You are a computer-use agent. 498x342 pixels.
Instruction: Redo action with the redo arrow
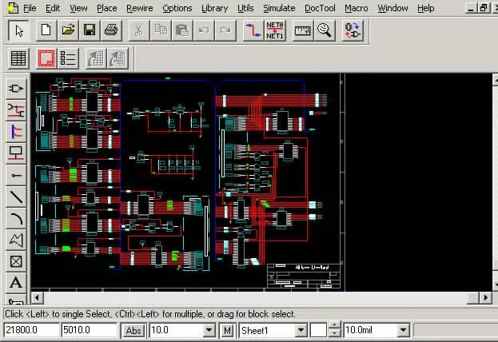coord(225,30)
